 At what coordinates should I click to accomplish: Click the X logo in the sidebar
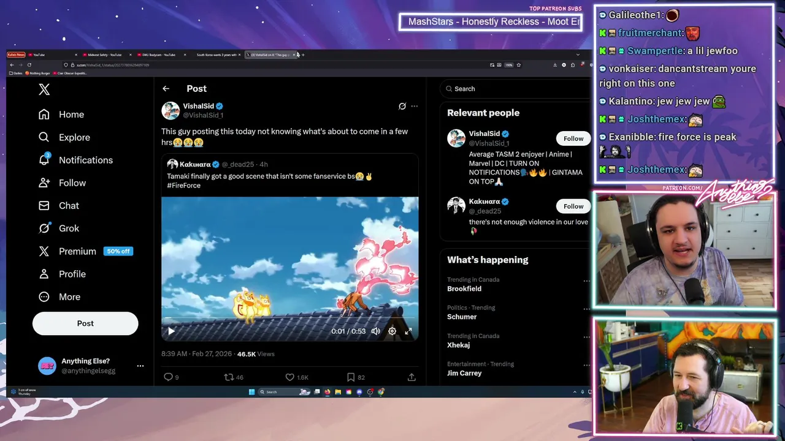[x=44, y=89]
